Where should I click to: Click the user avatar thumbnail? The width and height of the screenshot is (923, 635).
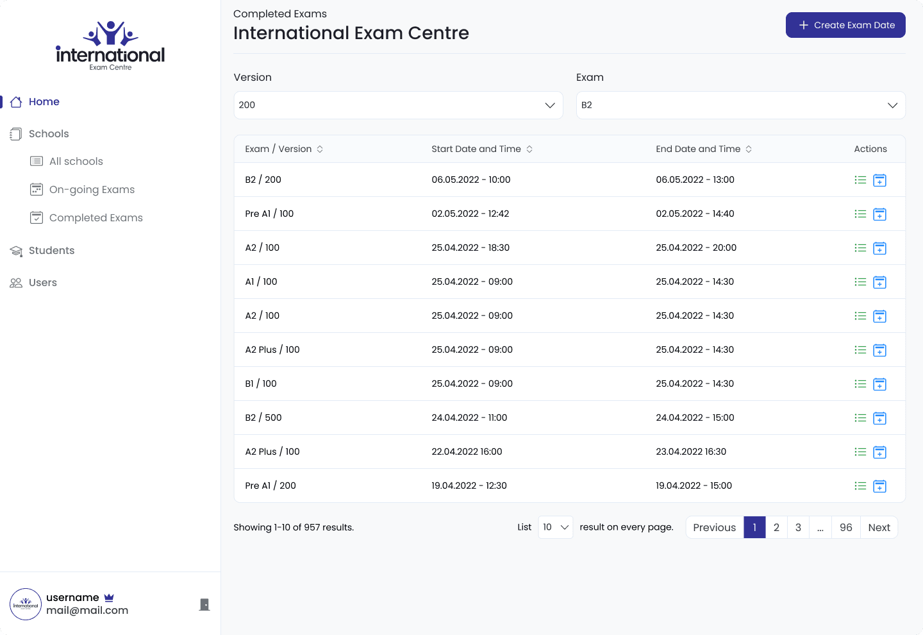click(26, 604)
